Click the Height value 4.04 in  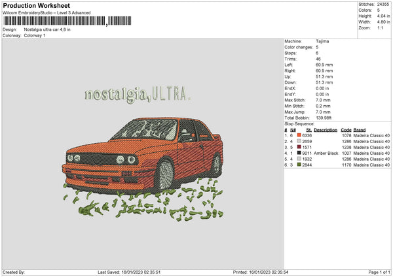(x=383, y=16)
